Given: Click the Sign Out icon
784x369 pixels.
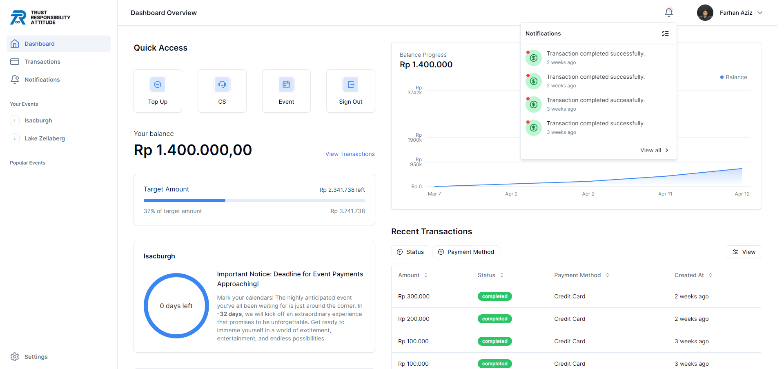Looking at the screenshot, I should [350, 84].
